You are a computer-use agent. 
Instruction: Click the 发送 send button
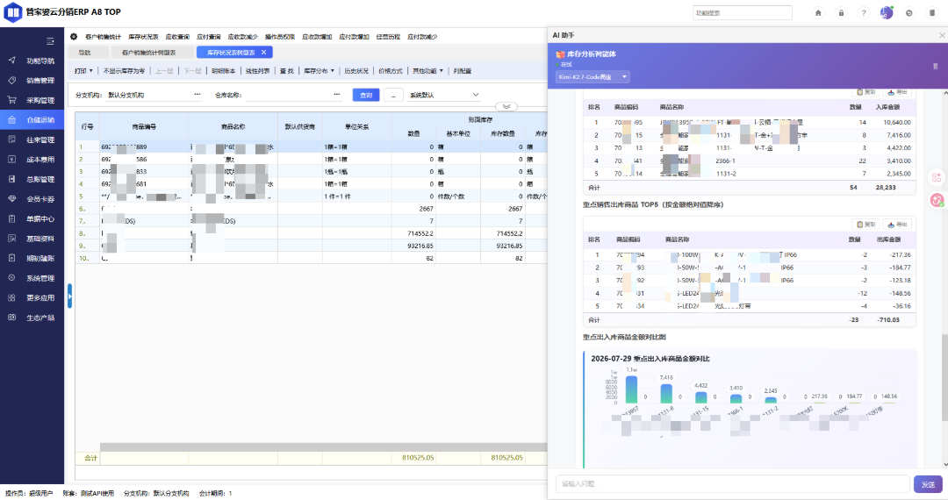[928, 484]
